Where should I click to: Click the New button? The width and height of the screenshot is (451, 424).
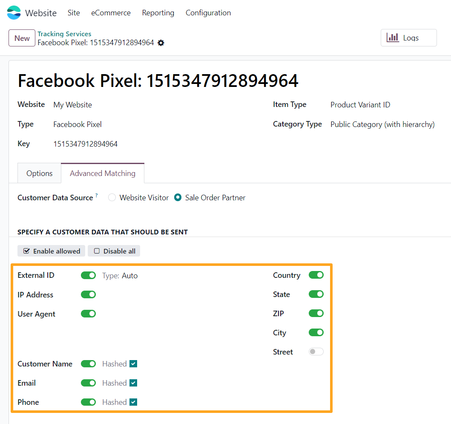click(x=22, y=38)
